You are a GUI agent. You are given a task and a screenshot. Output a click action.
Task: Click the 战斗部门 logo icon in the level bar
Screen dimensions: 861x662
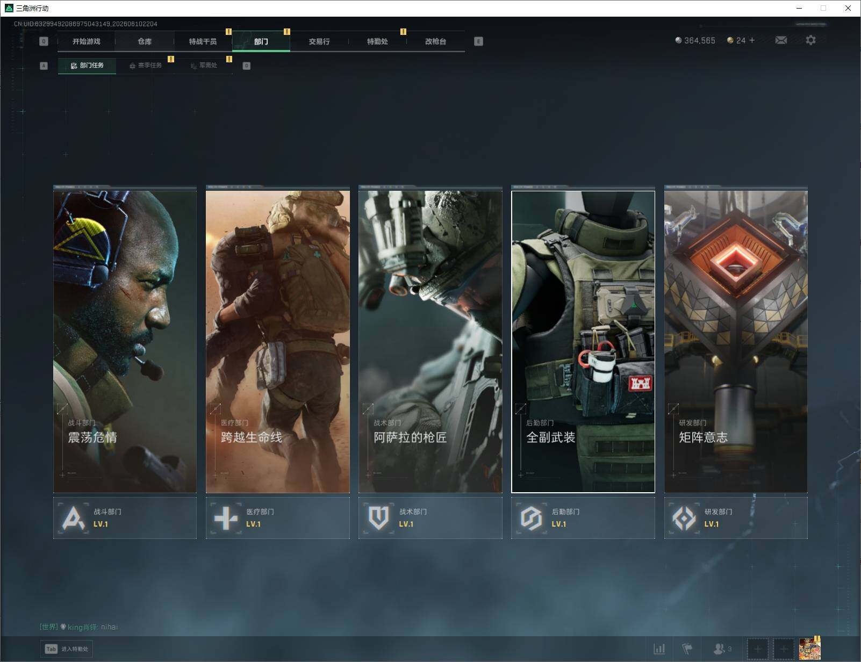74,518
